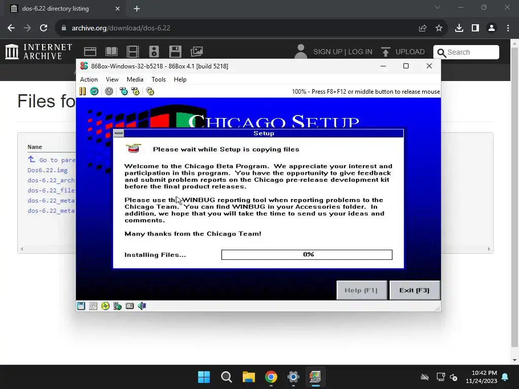Pause the emulation in 86Box toolbar
The height and width of the screenshot is (389, 519).
coord(83,91)
